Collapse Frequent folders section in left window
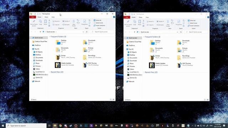The width and height of the screenshot is (228, 128). [x=50, y=37]
